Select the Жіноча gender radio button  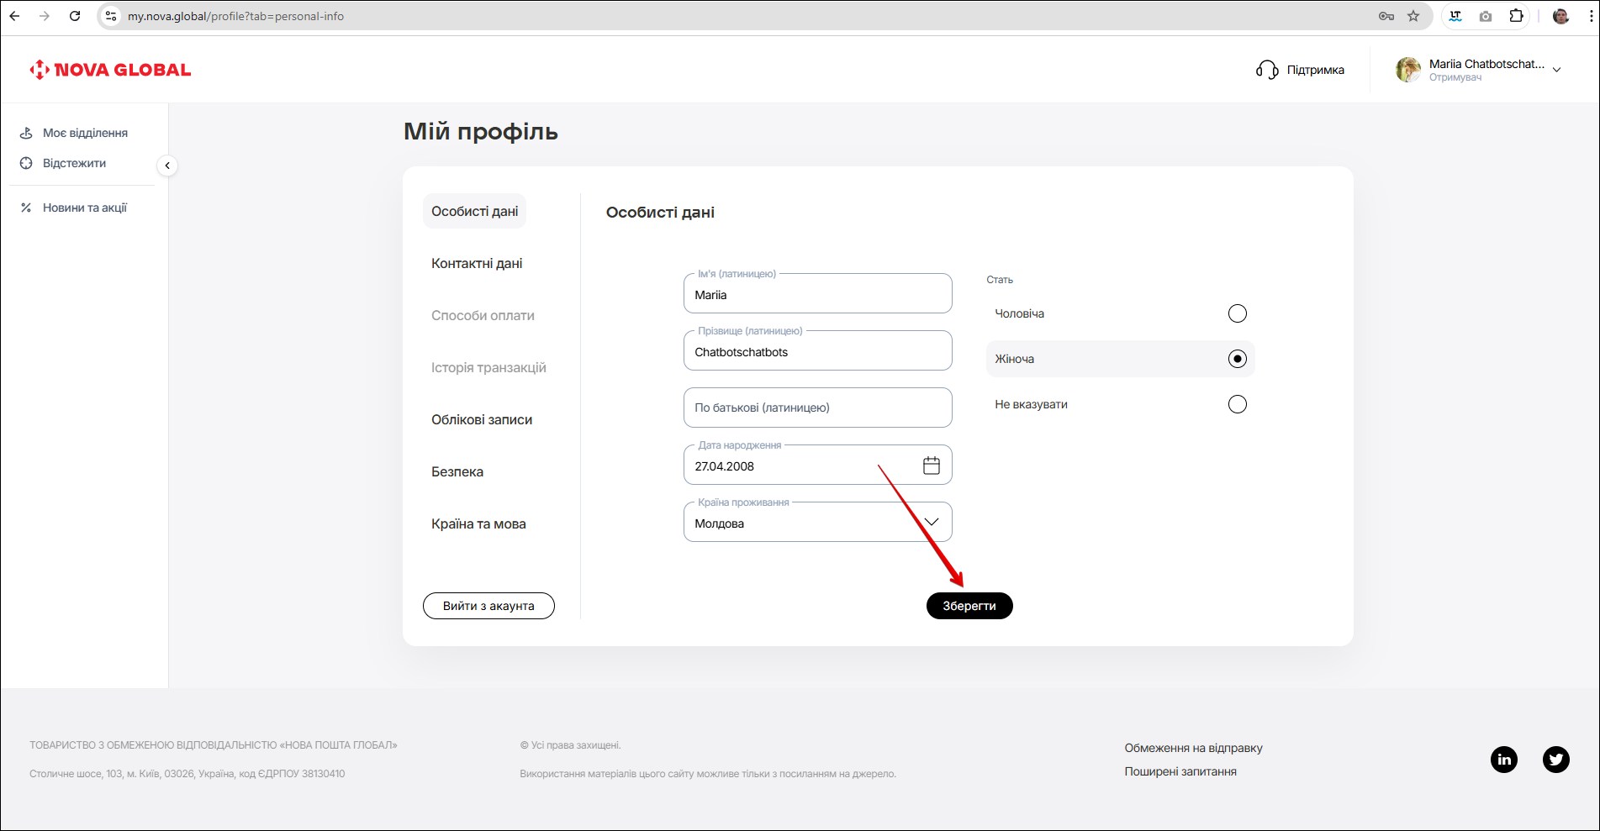click(x=1237, y=359)
